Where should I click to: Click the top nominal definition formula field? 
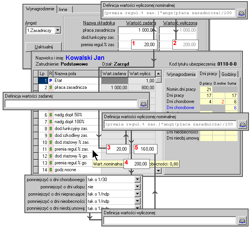[169, 13]
